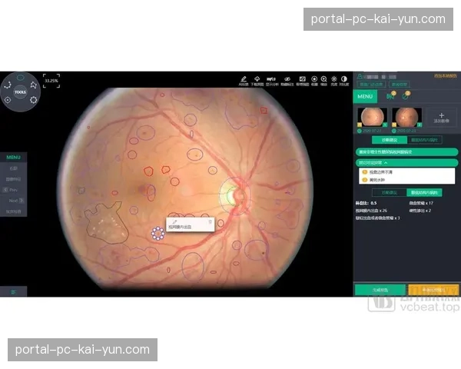461x369 pixels.
Task: Toggle the eye-shaped hide annotations icon
Action: [x=287, y=80]
